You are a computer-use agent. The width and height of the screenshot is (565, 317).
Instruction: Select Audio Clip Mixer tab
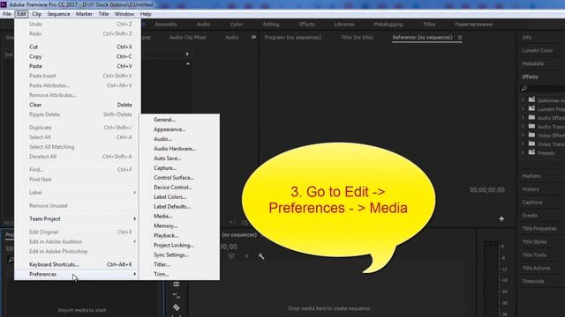188,37
